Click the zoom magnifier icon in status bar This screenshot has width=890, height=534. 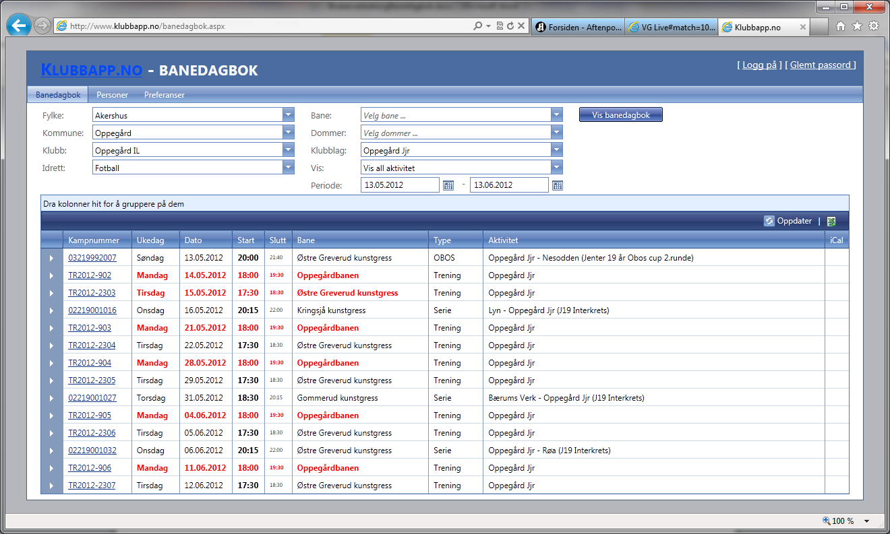[827, 521]
